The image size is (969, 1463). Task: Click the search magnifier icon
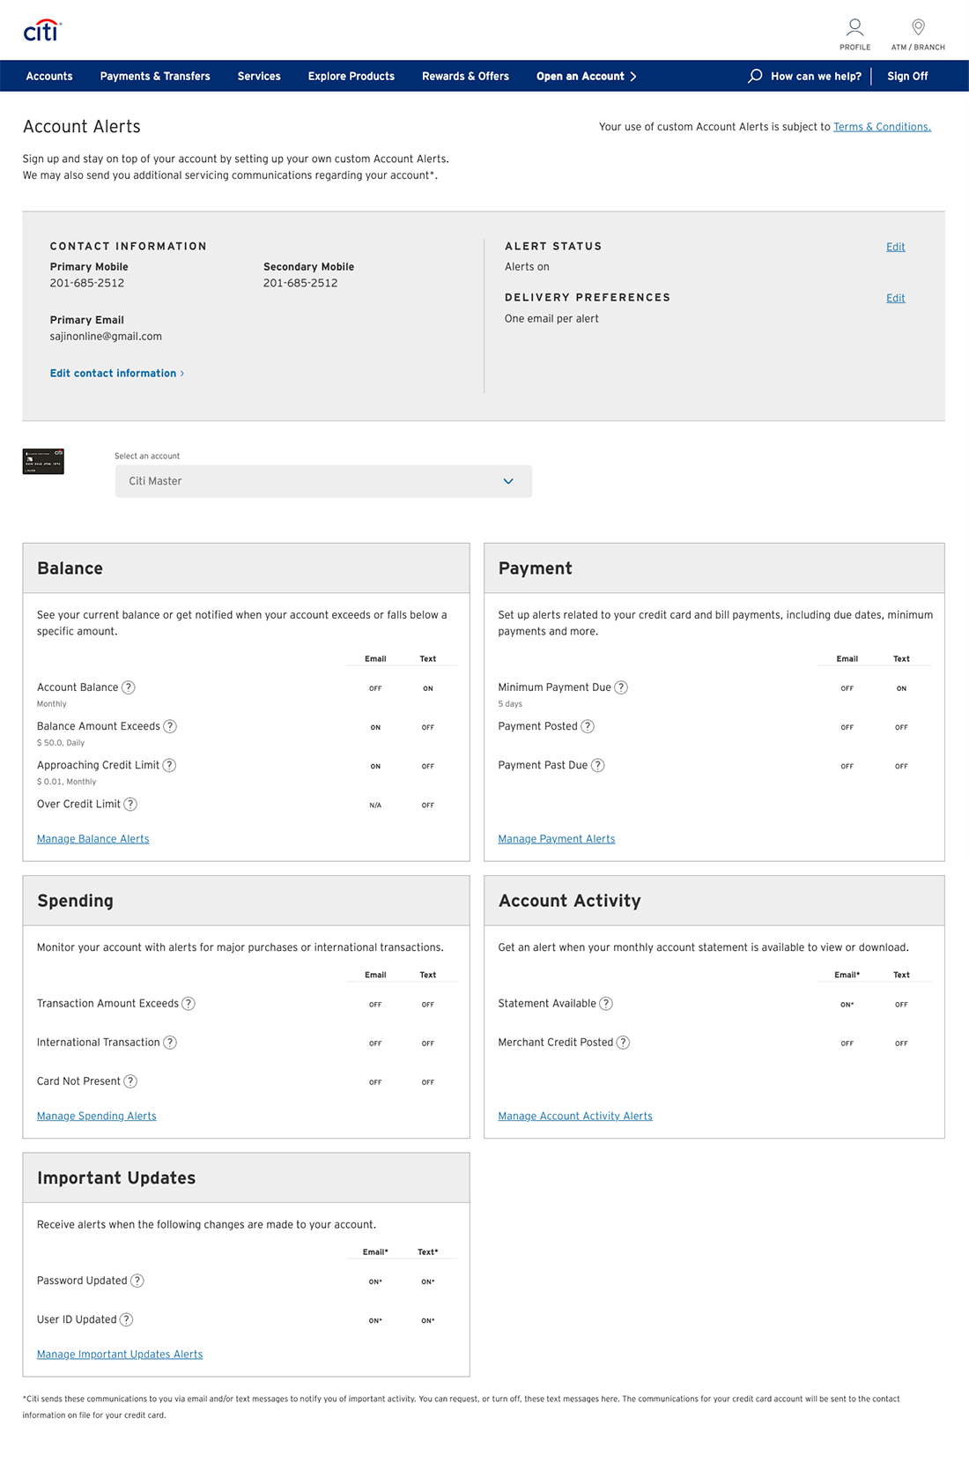click(x=755, y=76)
